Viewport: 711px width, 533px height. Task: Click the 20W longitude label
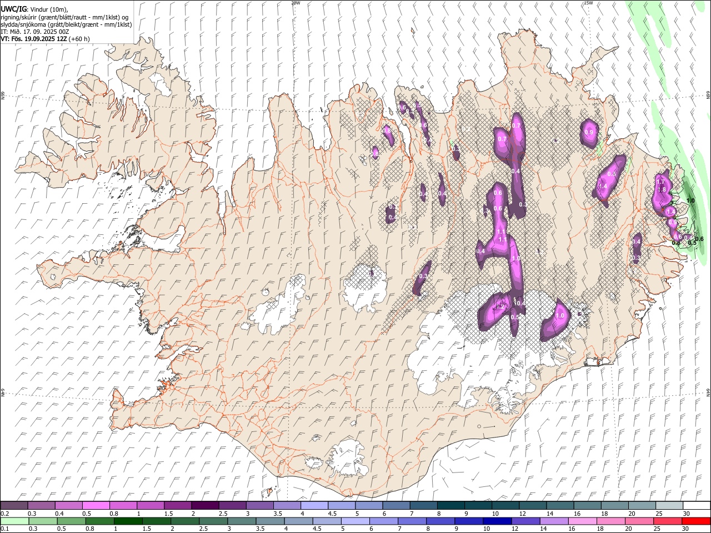click(296, 3)
